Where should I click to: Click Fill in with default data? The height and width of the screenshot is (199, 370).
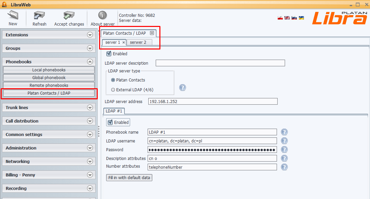click(x=129, y=177)
